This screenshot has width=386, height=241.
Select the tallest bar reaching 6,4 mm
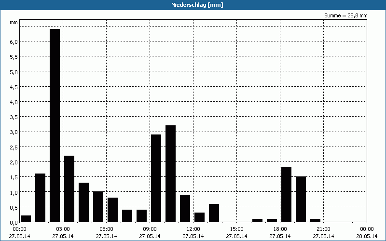tap(55, 125)
